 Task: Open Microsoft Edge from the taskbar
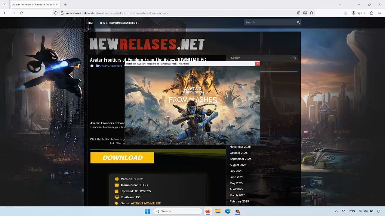pos(228,211)
